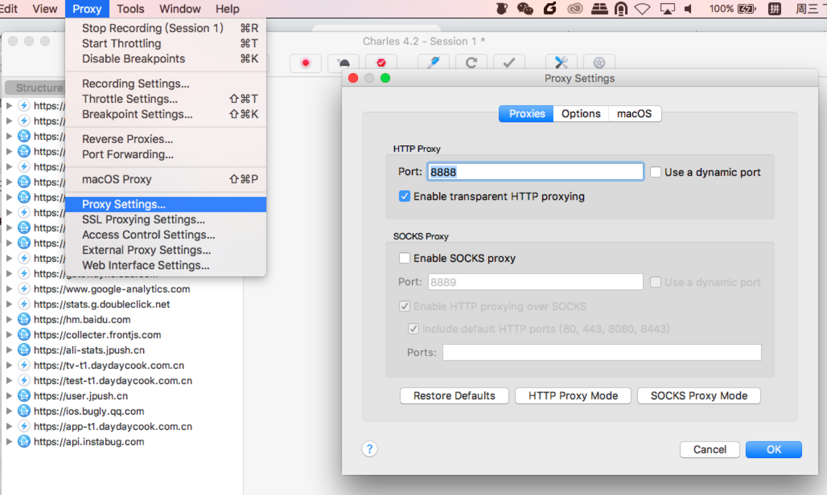Expand the api.instabug.com tree node
The image size is (827, 495).
(x=9, y=441)
